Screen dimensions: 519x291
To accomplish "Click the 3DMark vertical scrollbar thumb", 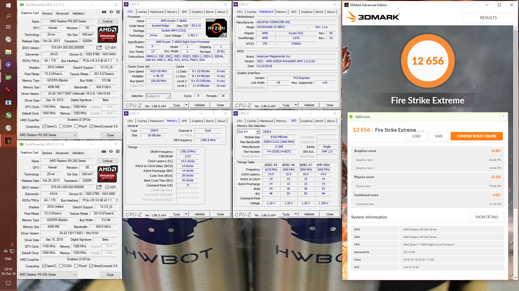I will point(515,120).
